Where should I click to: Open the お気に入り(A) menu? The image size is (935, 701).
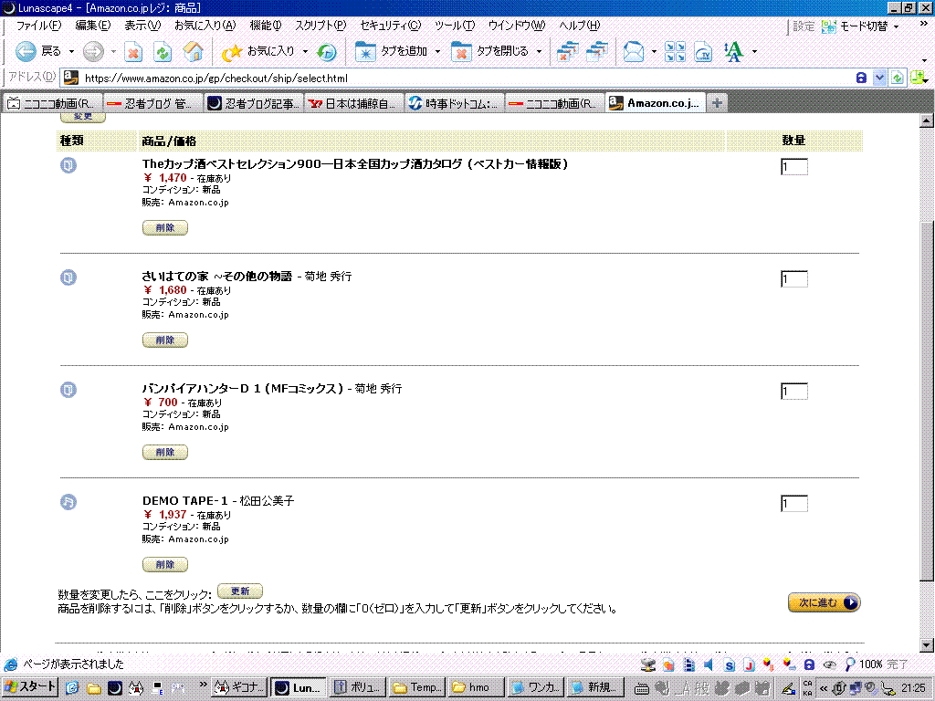[205, 26]
